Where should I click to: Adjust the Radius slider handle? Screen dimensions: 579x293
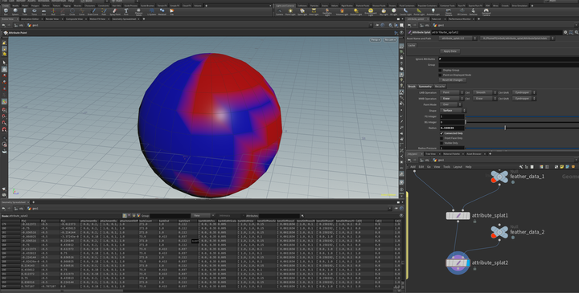click(x=505, y=128)
